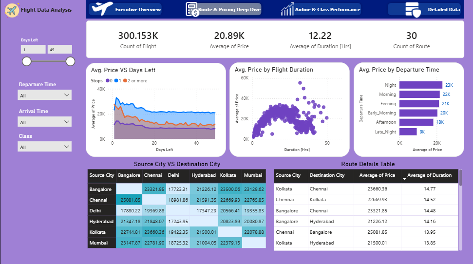The height and width of the screenshot is (264, 473).
Task: Click route table price 21500.01 for Kolkata–Hyderabad
Action: [x=377, y=243]
